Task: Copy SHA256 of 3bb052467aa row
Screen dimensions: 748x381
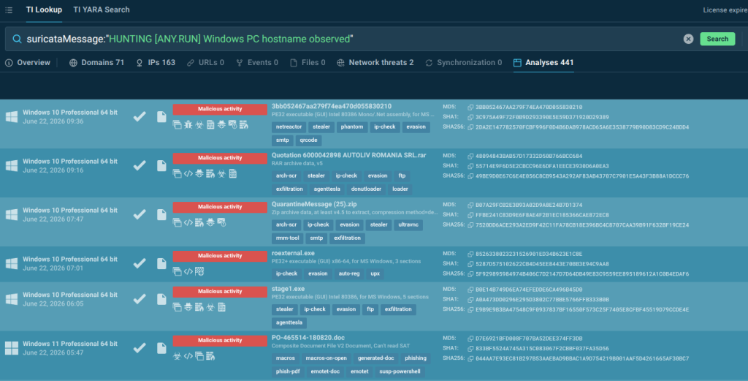Action: tap(470, 127)
